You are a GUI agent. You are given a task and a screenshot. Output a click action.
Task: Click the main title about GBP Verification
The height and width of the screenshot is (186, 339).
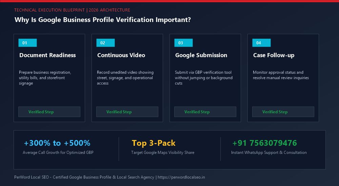(103, 20)
